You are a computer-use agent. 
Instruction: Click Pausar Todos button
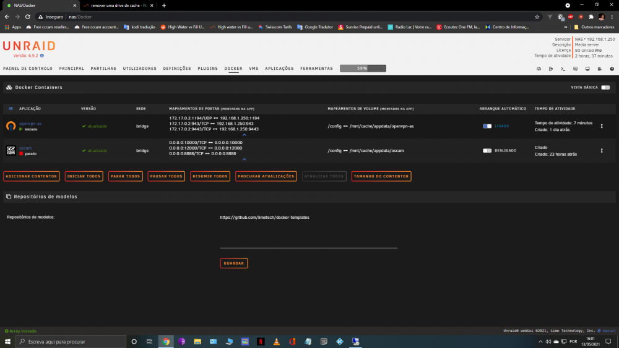[166, 176]
